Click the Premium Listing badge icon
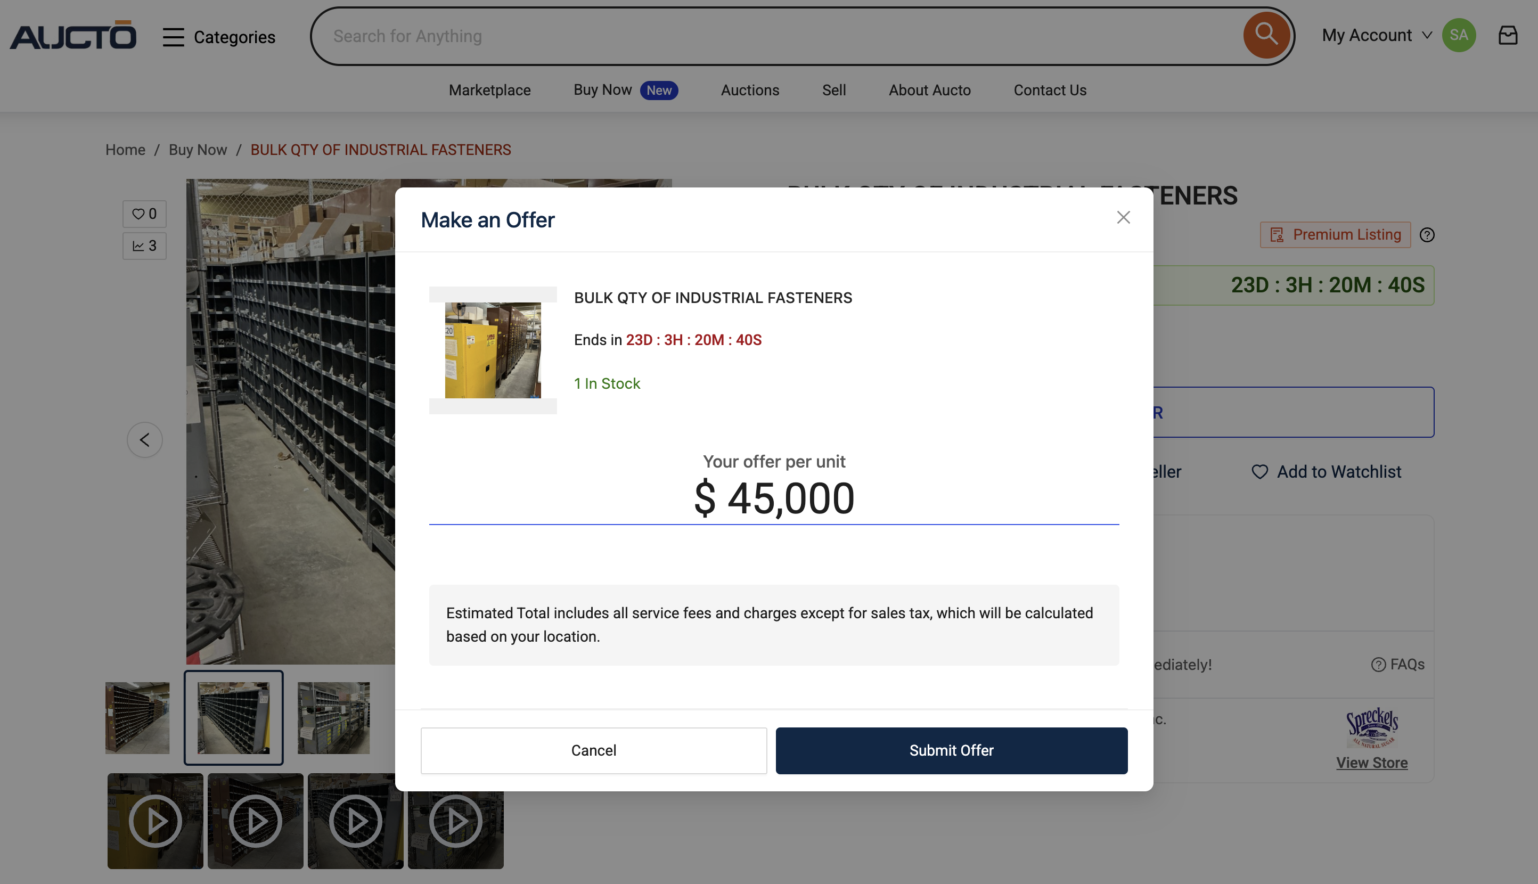The height and width of the screenshot is (884, 1538). [x=1278, y=235]
